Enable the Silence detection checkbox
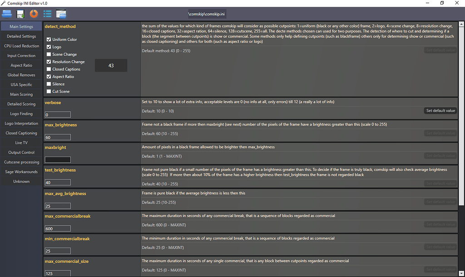Screen dimensions: 465x277 coord(49,84)
